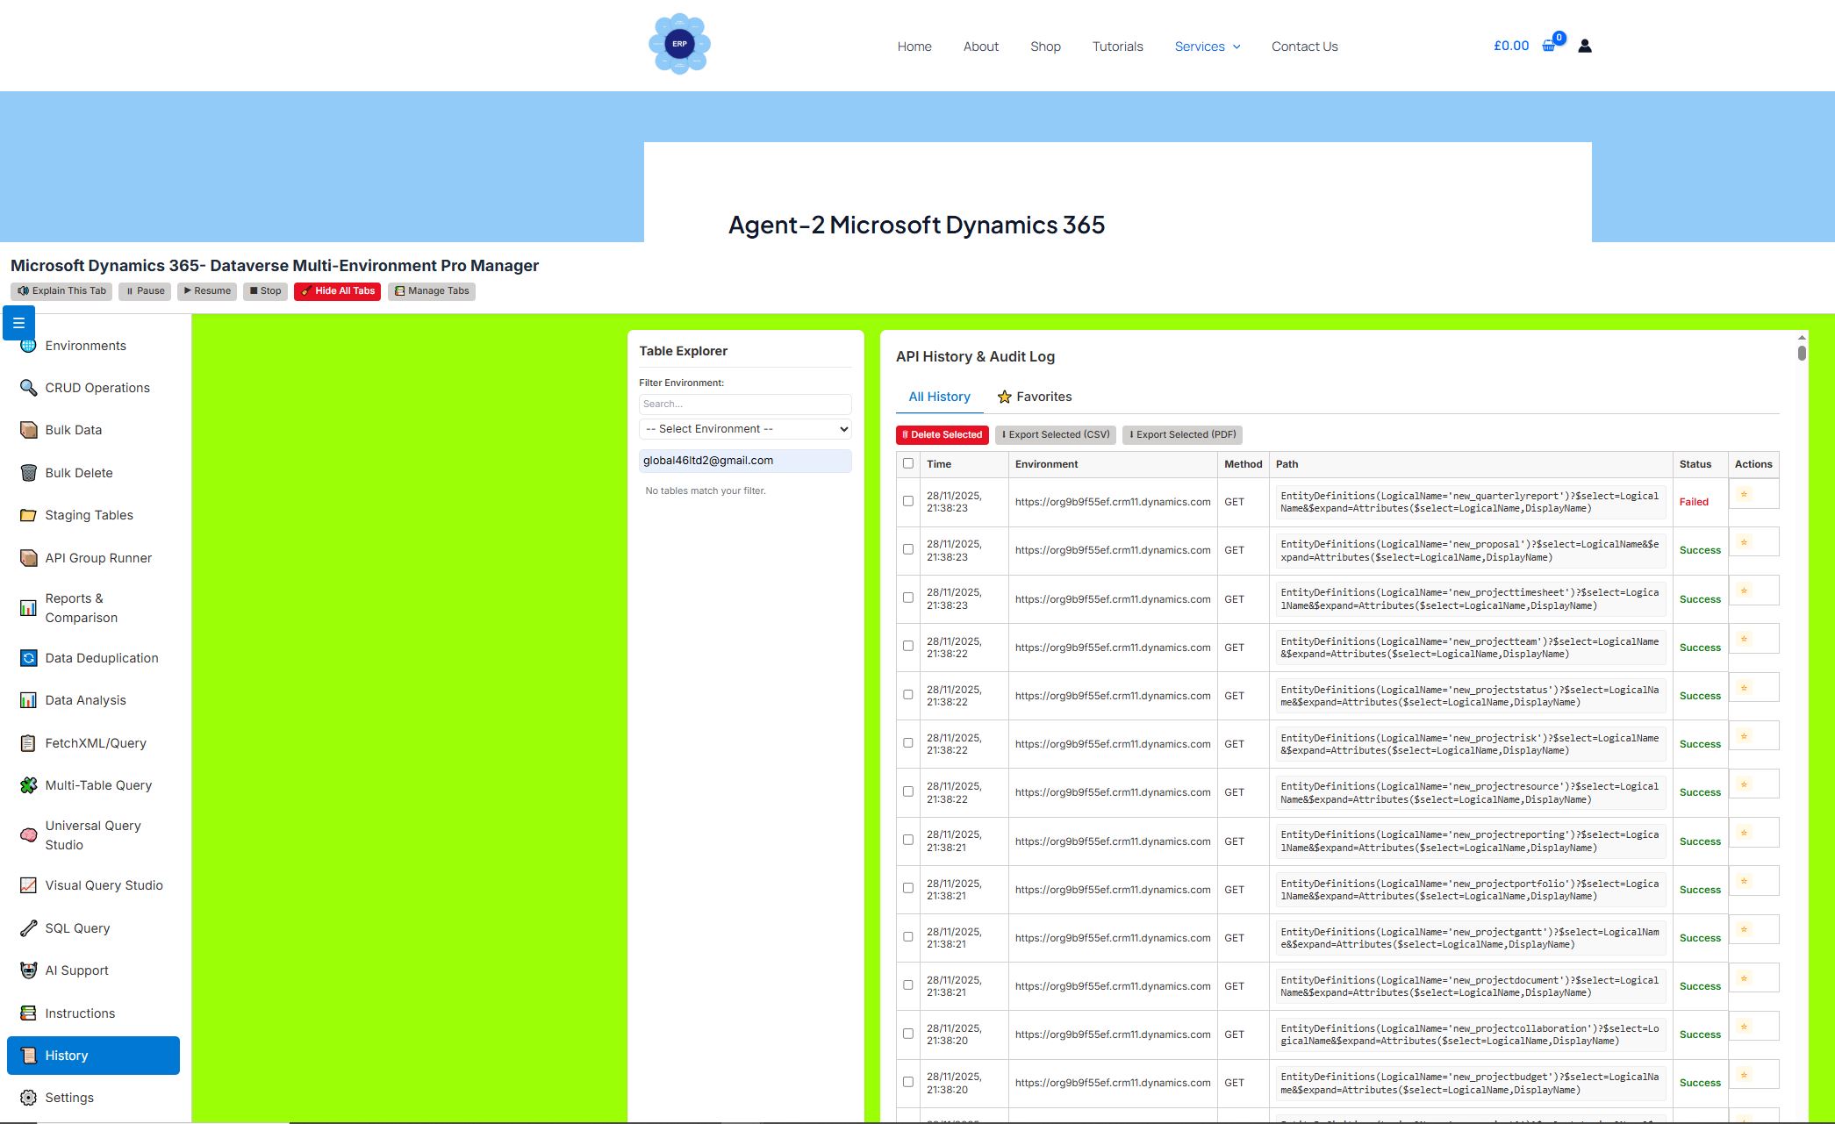Click the Table Explorer search field

pos(744,404)
